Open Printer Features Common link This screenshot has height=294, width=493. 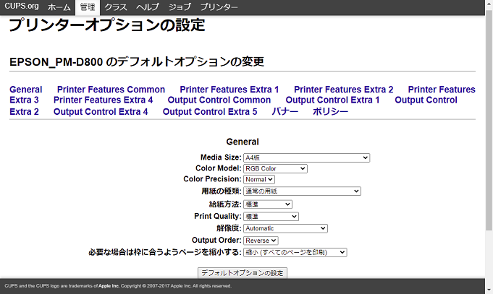click(x=111, y=90)
